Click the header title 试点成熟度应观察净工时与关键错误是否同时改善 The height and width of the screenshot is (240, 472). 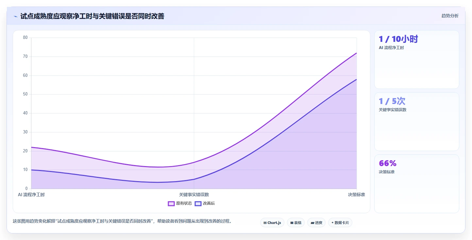(92, 16)
